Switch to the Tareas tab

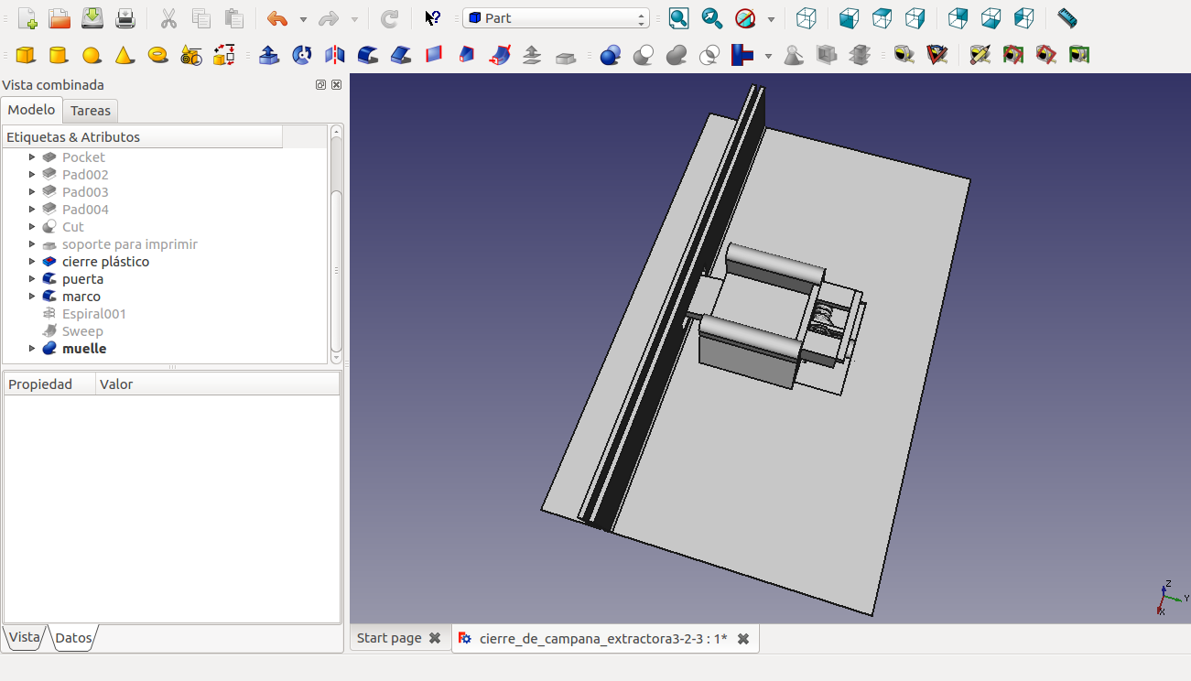91,111
